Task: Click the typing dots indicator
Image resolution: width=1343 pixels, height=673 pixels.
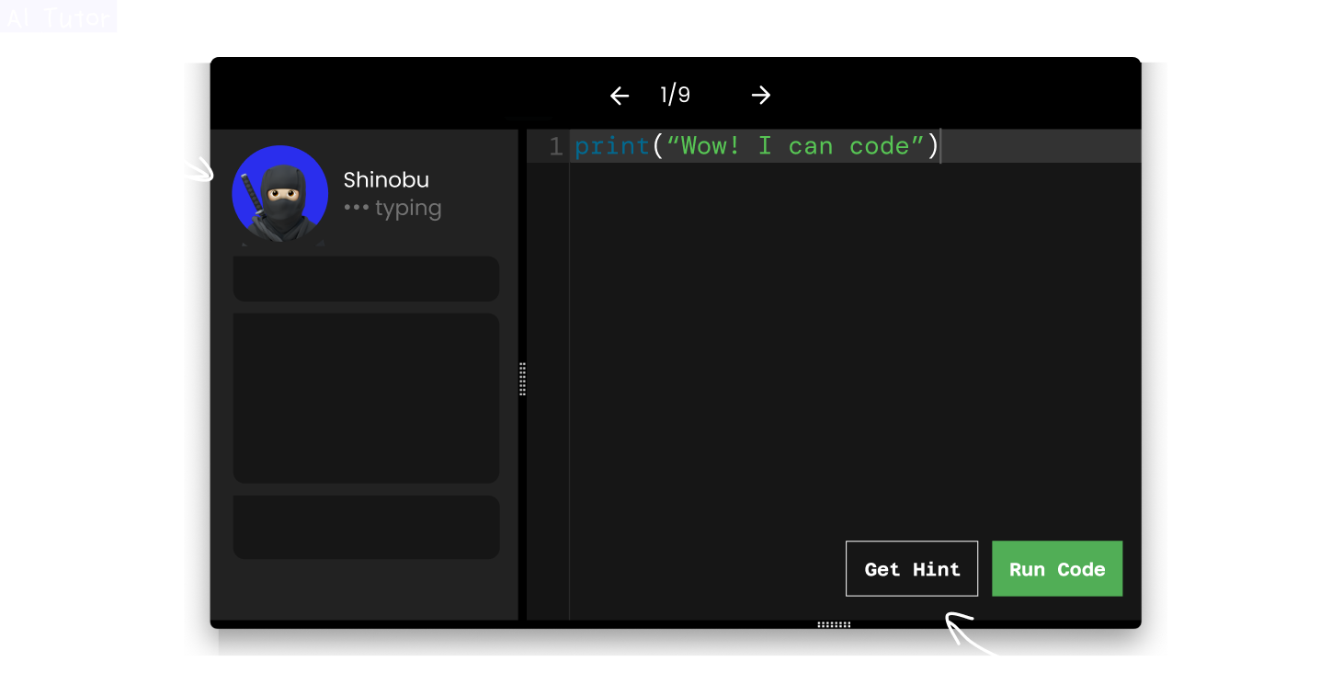Action: click(356, 209)
